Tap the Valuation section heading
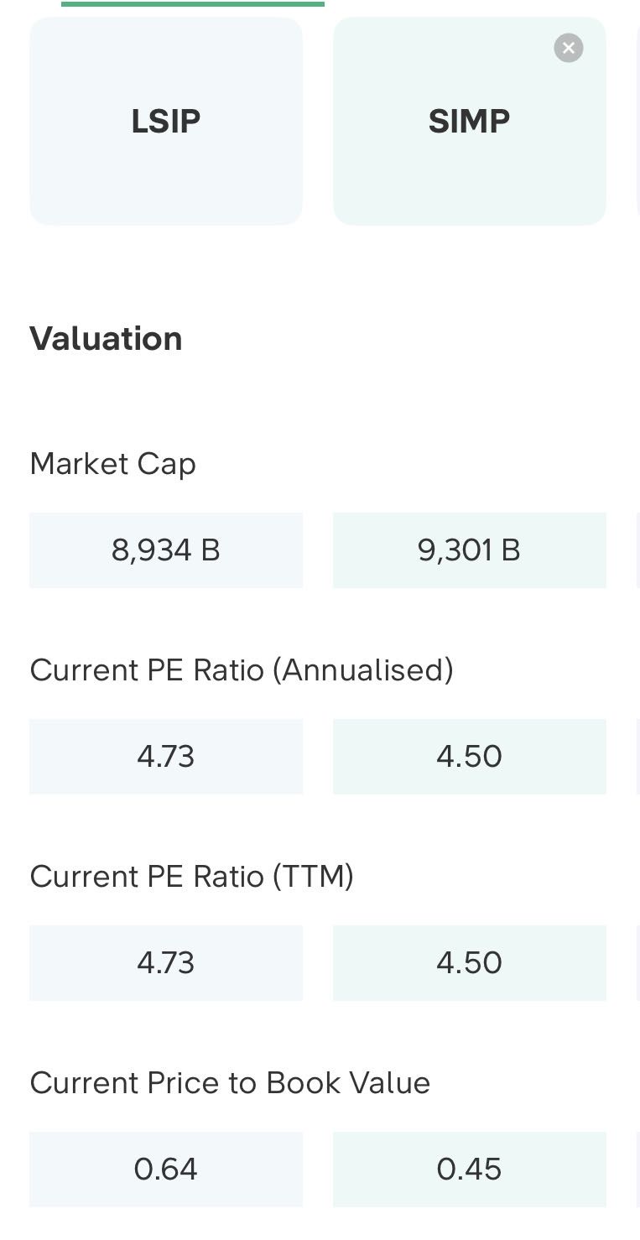Screen dimensions: 640x1240 pos(106,339)
